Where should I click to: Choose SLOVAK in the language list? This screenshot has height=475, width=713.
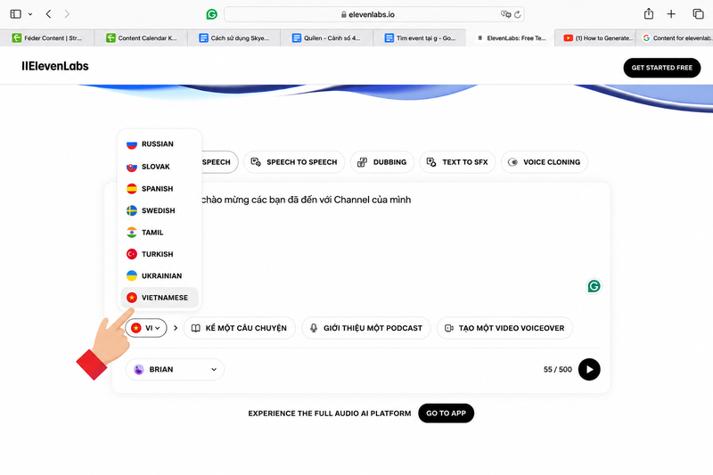coord(160,167)
